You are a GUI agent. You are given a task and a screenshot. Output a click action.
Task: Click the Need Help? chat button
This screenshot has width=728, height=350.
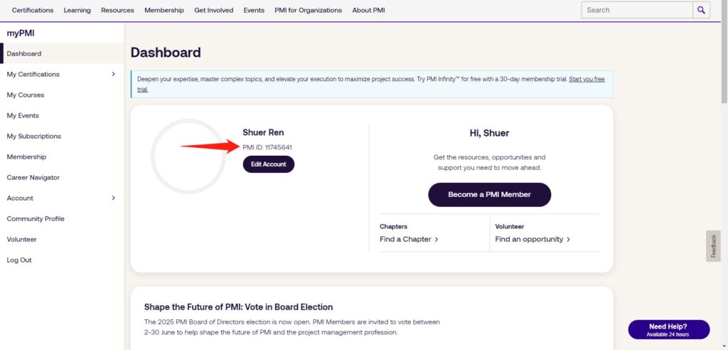click(x=668, y=329)
